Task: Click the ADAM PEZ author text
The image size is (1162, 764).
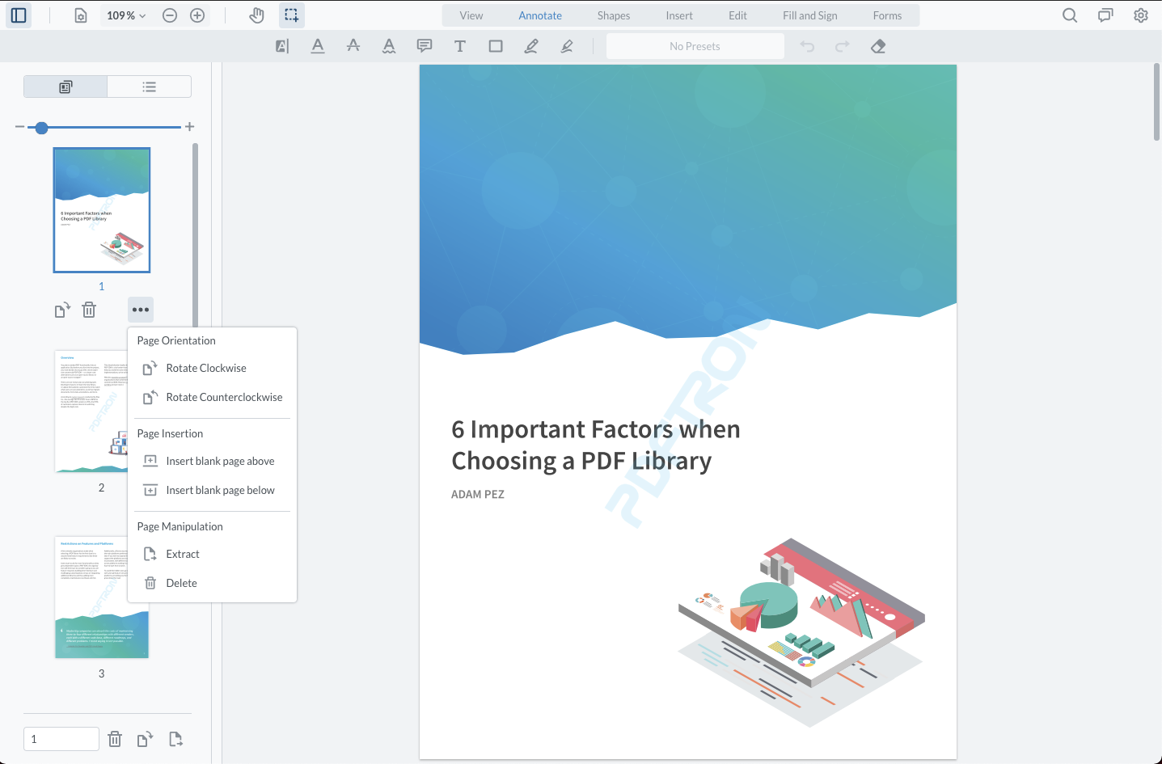Action: 478,495
